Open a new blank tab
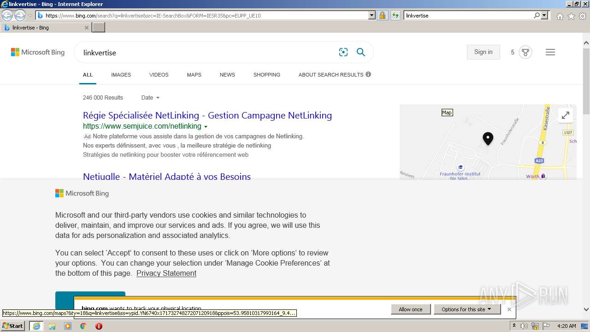 tap(99, 28)
